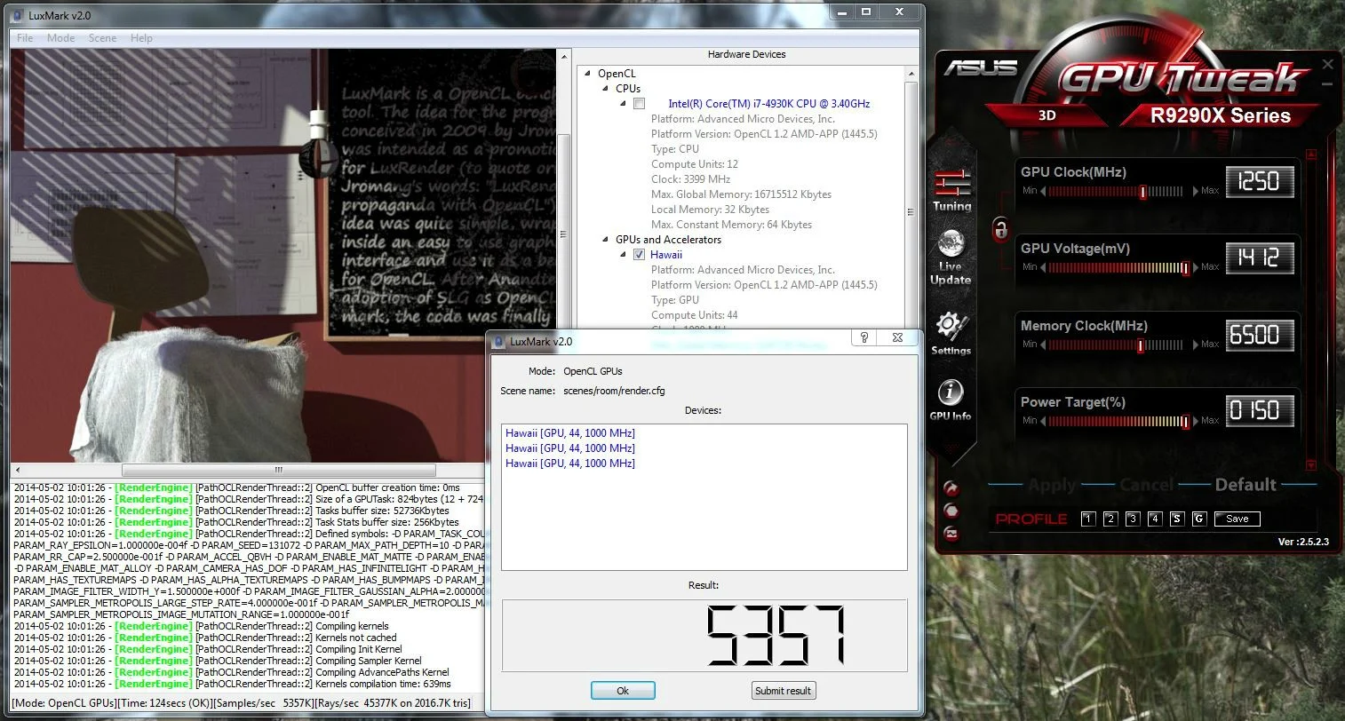Image resolution: width=1345 pixels, height=721 pixels.
Task: Click the help question mark in result dialog
Action: tap(864, 337)
